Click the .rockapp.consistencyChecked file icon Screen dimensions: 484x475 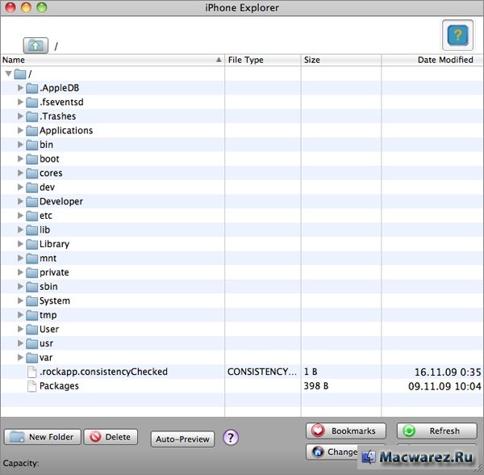pos(32,372)
